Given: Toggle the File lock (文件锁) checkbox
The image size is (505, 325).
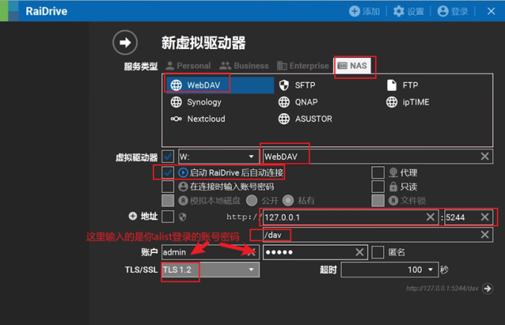Looking at the screenshot, I should [x=378, y=200].
